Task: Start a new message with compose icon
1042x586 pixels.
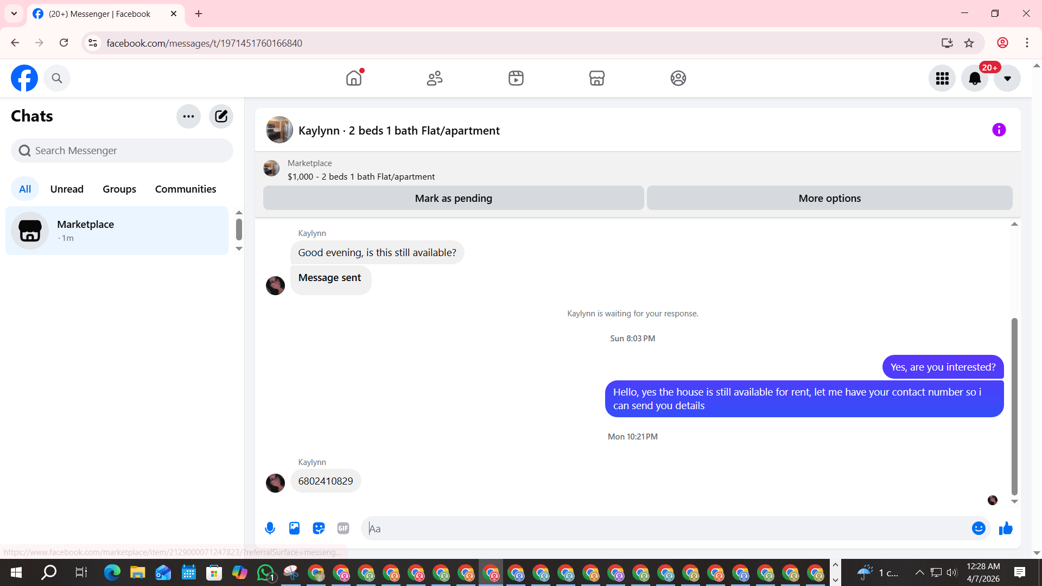Action: click(x=221, y=116)
